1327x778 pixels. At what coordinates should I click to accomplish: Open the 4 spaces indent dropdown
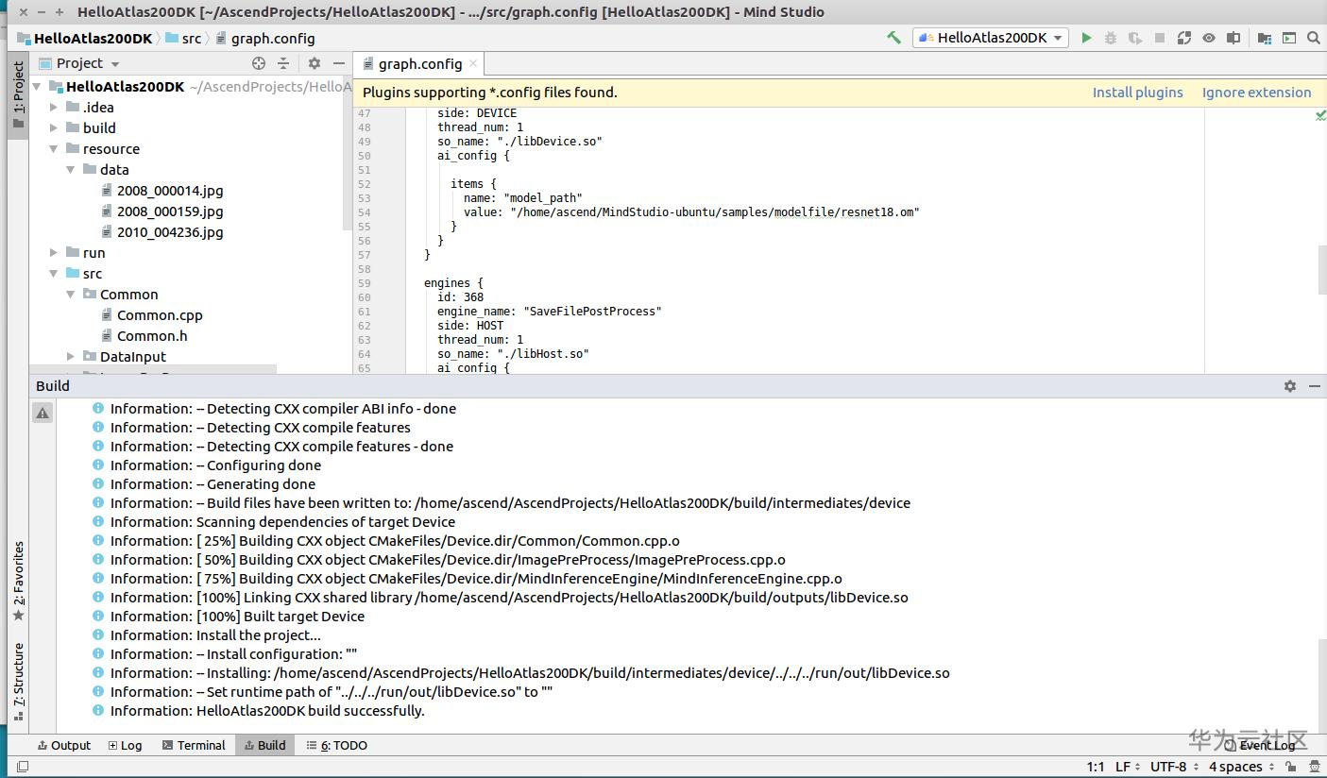pos(1240,767)
